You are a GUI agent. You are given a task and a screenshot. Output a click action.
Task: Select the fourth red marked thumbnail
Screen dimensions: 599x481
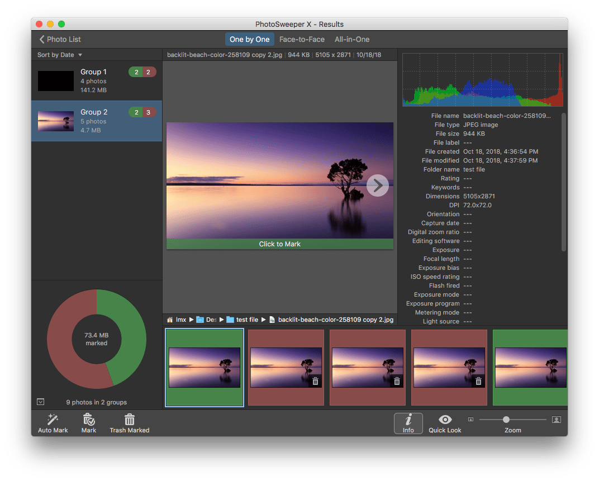tap(449, 368)
